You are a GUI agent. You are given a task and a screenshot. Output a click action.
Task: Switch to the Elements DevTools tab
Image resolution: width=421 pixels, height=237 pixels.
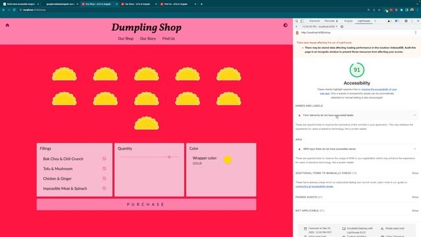coord(314,20)
